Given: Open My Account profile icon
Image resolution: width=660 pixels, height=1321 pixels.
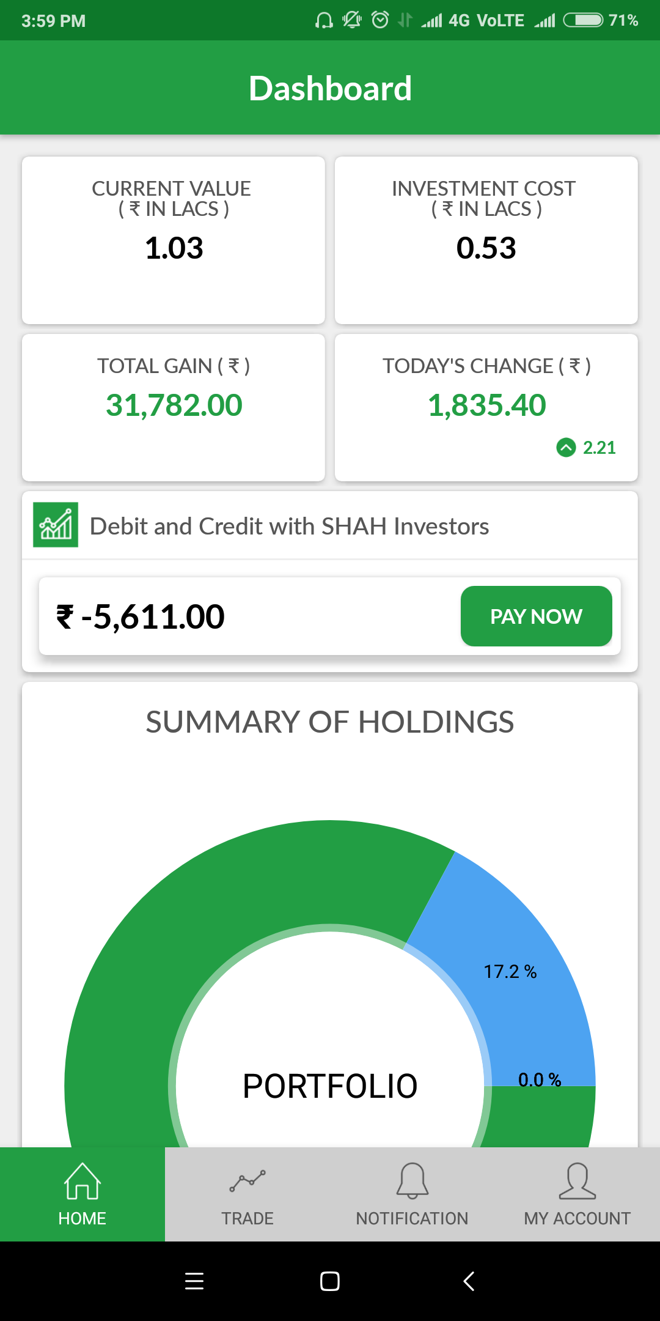Looking at the screenshot, I should coord(577,1181).
